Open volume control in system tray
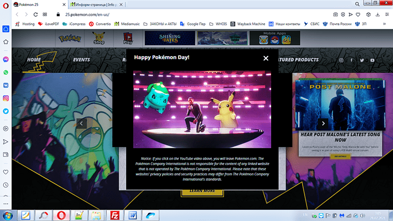393x221 pixels. 363,216
